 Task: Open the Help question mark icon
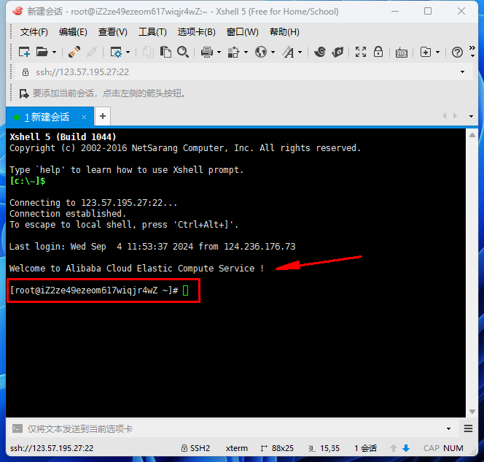tap(457, 53)
